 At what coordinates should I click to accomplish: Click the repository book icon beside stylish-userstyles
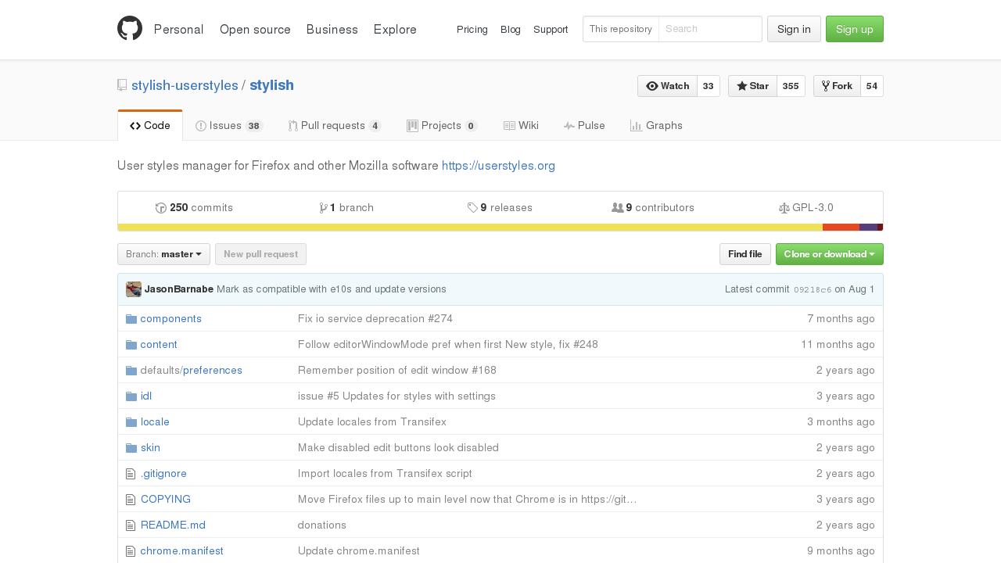pos(122,85)
